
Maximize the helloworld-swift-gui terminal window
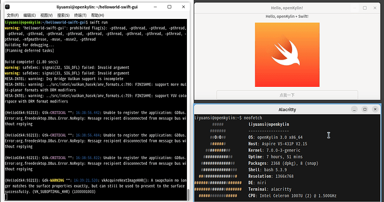click(x=169, y=7)
